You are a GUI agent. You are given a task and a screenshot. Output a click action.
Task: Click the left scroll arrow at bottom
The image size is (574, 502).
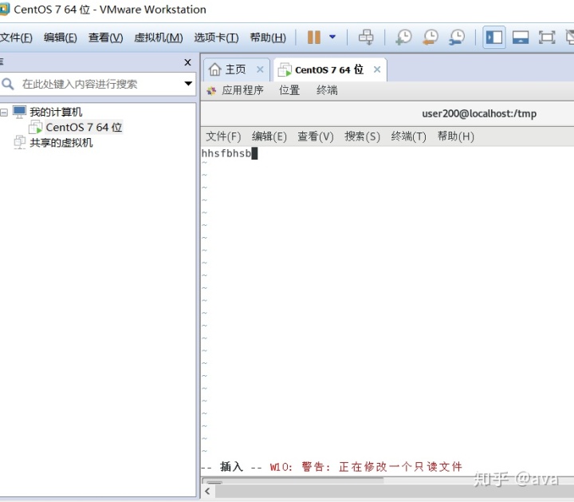click(208, 492)
